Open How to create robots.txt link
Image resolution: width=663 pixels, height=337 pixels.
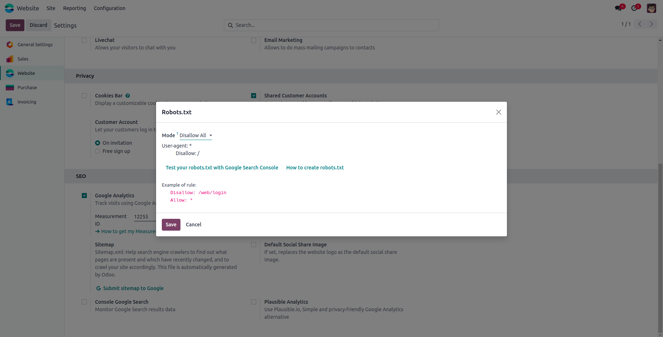click(315, 168)
